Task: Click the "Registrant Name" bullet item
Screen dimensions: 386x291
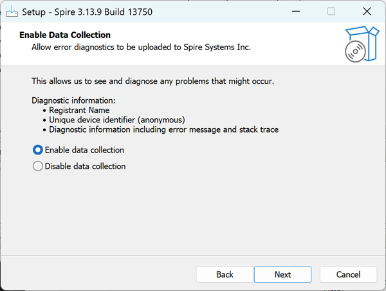Action: tap(79, 110)
